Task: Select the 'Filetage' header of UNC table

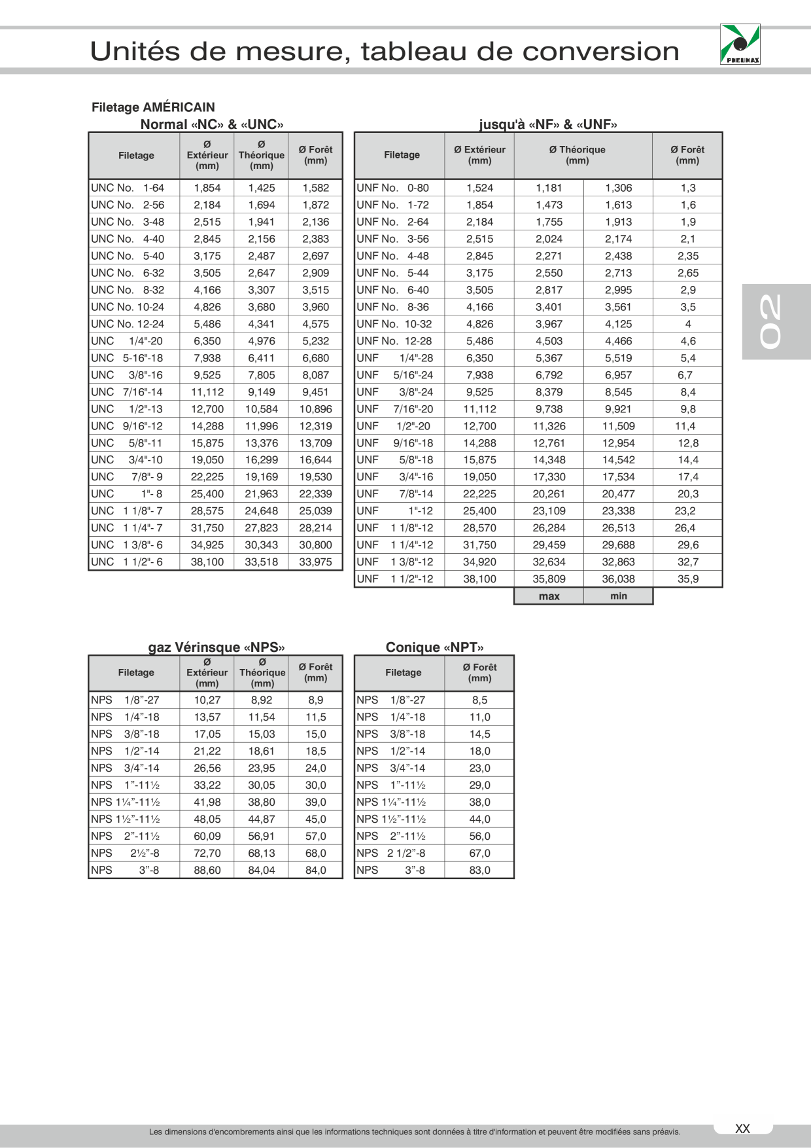Action: [136, 156]
